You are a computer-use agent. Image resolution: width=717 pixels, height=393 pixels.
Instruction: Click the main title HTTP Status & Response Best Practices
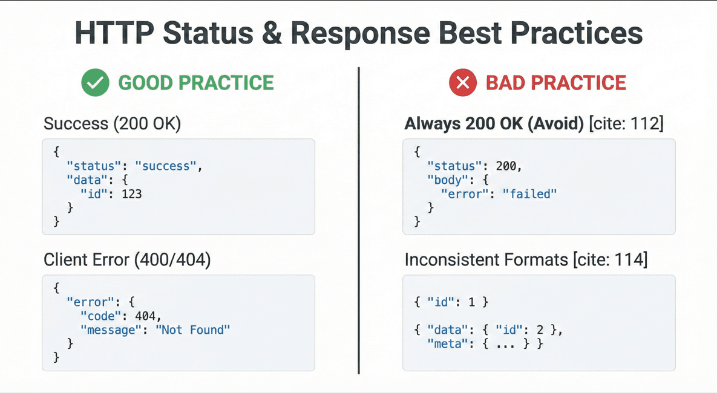point(359,33)
